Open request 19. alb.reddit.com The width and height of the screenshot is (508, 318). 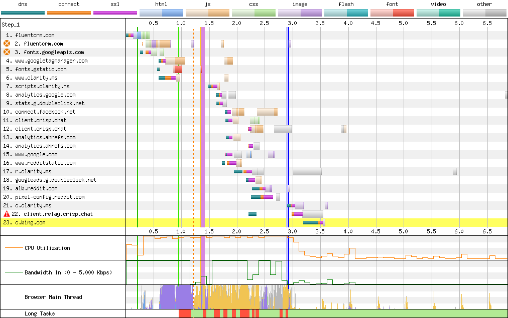point(30,188)
